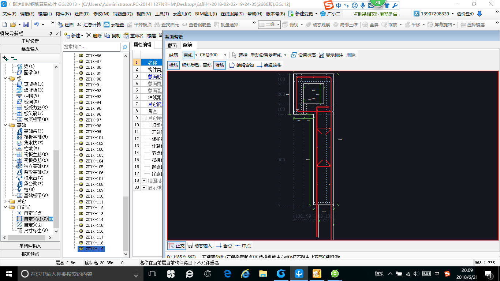Click the Open folder icon
Image resolution: width=500 pixels, height=281 pixels.
(x=13, y=25)
